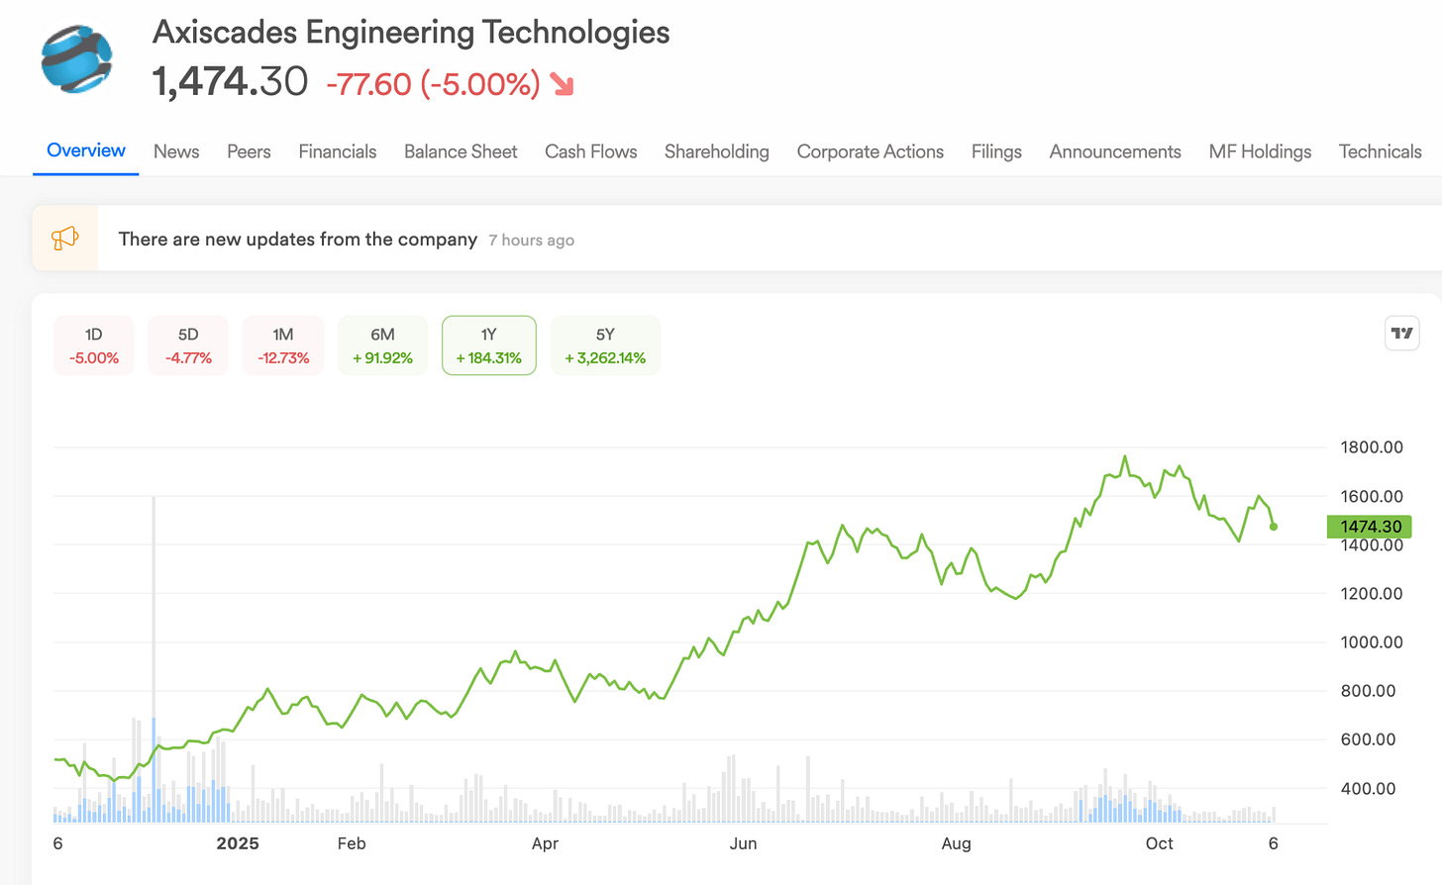Click the 600.00 axis label

click(1368, 739)
